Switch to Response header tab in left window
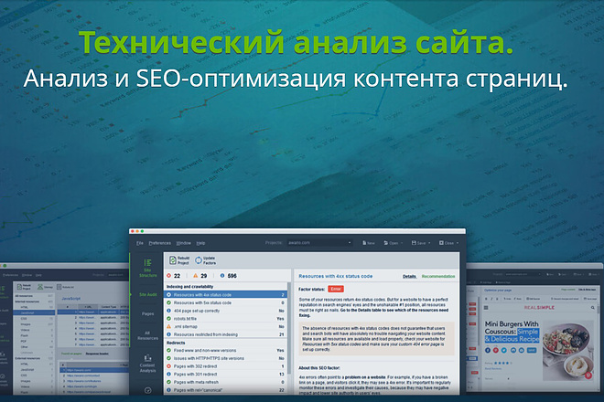The image size is (604, 402). point(97,354)
